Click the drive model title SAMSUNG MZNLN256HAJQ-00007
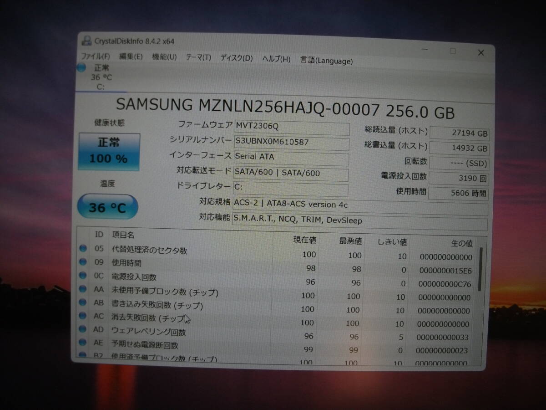This screenshot has width=546, height=410. [248, 106]
